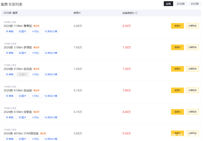This screenshot has height=141, width=203.
Task: Open the 2026款 410km 自在版 model link
Action: pyautogui.click(x=18, y=69)
